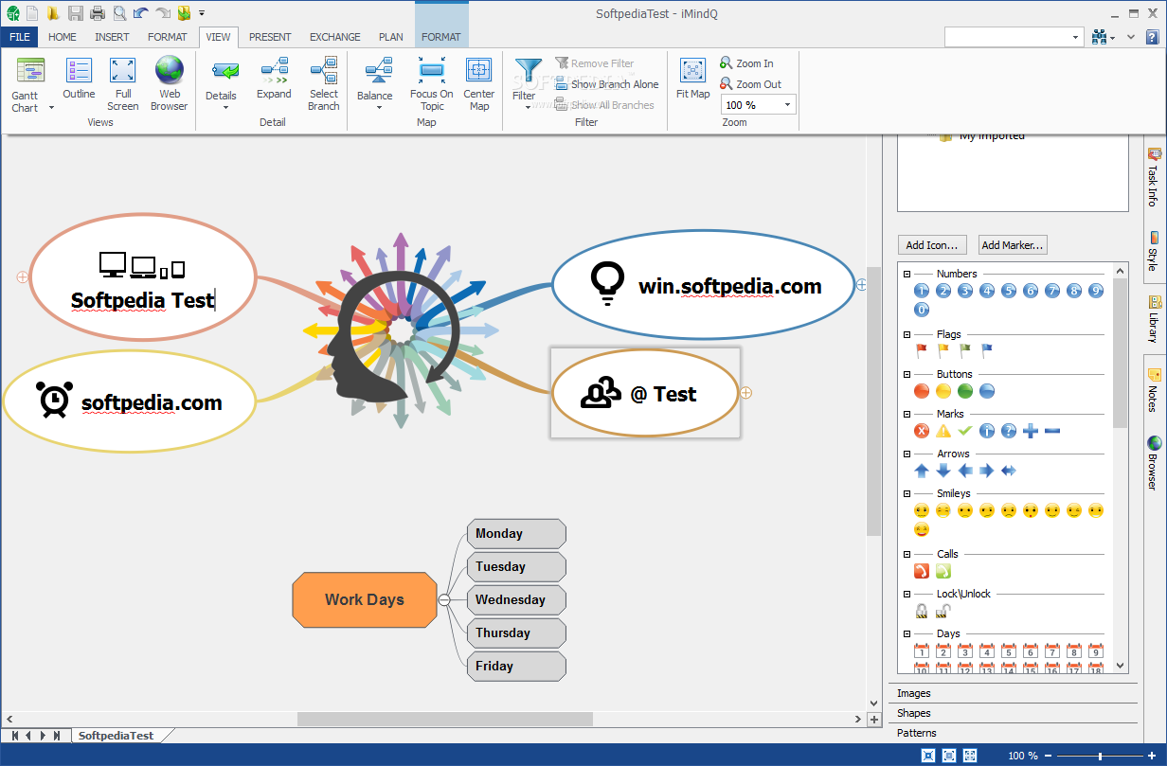Click the Add Icon... button

tap(932, 245)
